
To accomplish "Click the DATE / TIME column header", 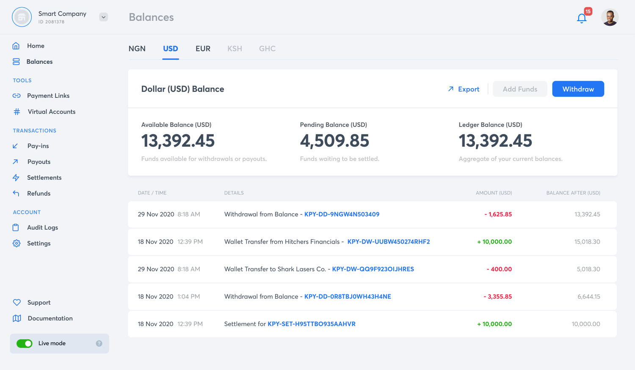I will coord(152,193).
